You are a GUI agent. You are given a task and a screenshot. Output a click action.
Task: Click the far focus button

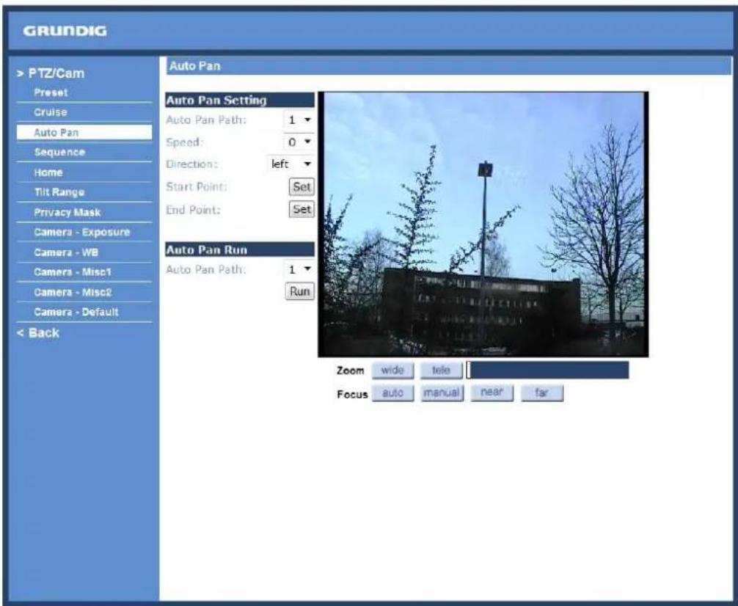(x=541, y=393)
